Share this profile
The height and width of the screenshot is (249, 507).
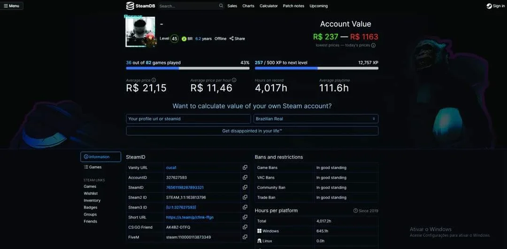pyautogui.click(x=237, y=39)
